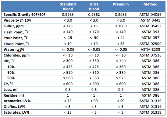Click the Aromatics. LV% row label

[x=17, y=101]
